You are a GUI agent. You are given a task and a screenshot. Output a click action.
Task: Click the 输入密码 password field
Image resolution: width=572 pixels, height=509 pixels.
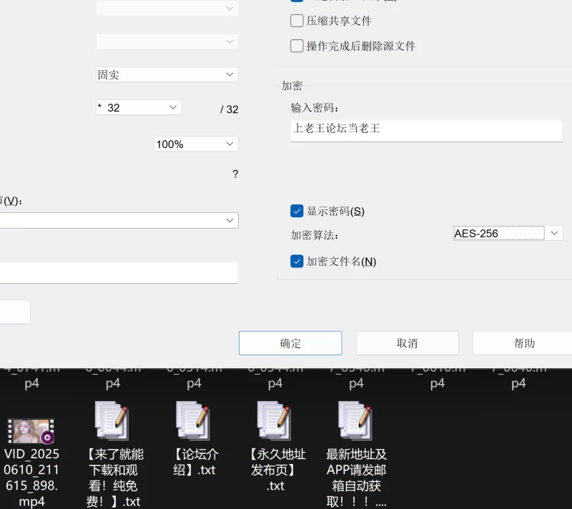click(426, 129)
